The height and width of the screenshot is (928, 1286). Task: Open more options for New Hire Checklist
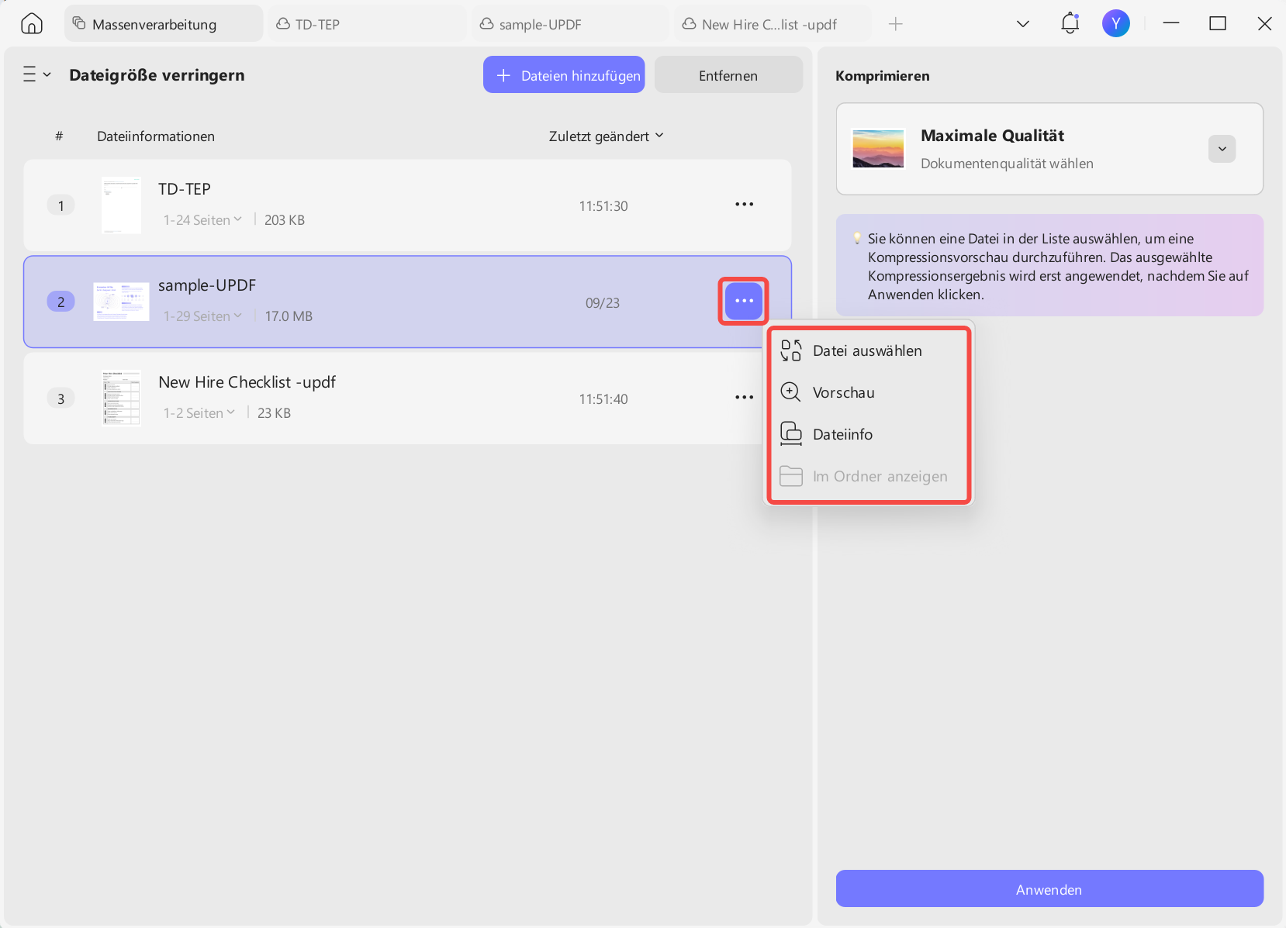[744, 398]
